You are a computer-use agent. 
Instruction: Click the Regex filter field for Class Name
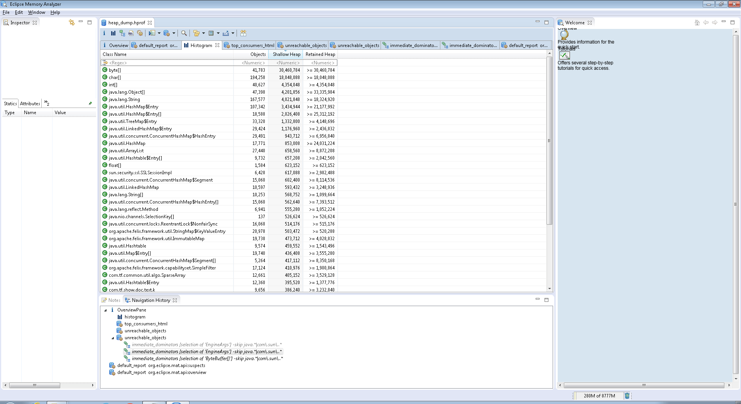coord(167,62)
